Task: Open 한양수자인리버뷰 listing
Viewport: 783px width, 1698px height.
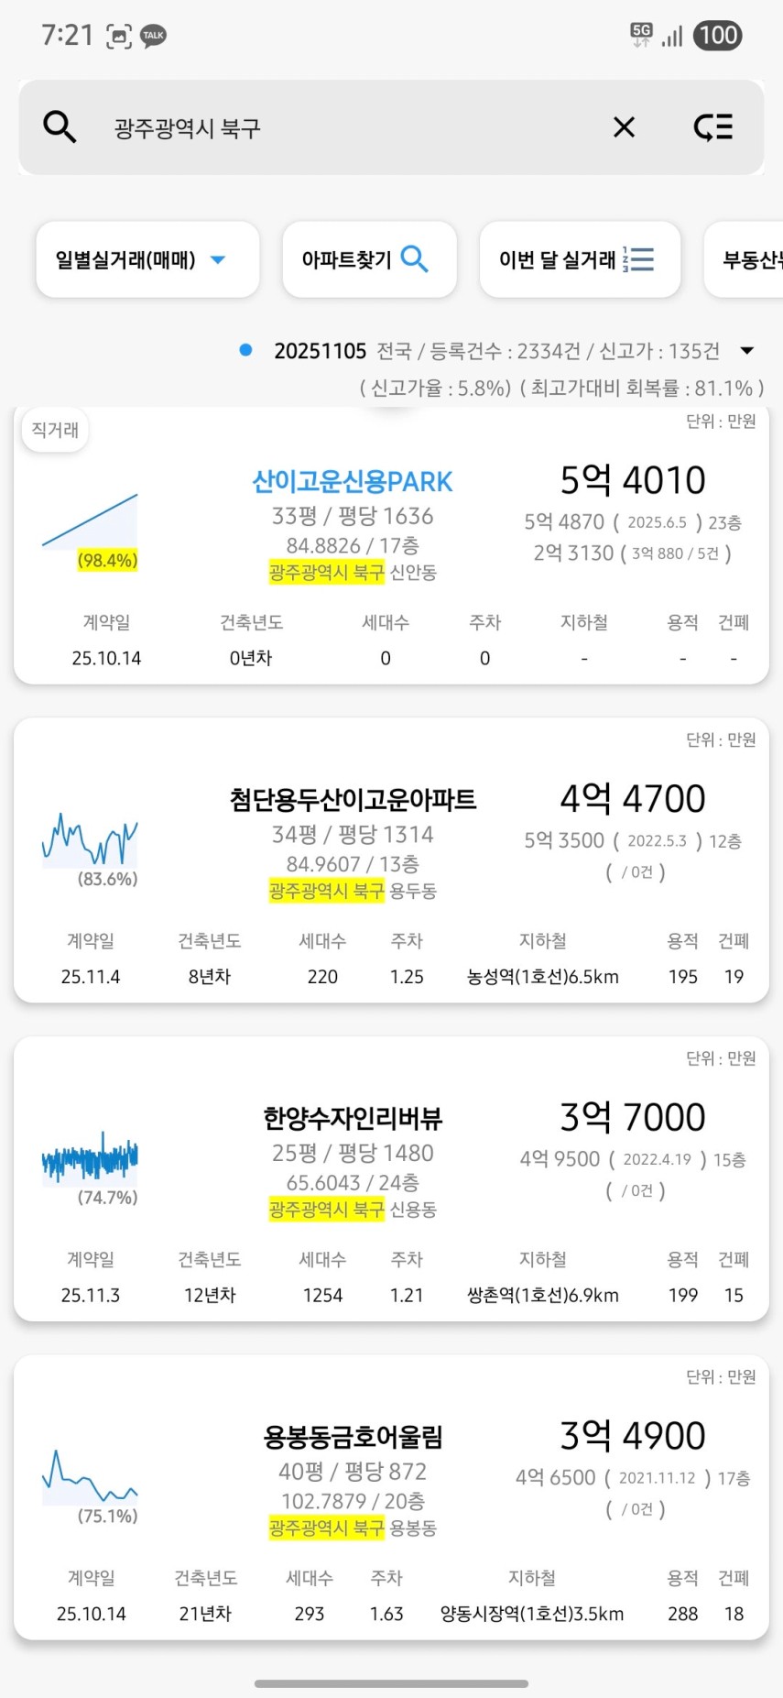Action: pos(353,1118)
